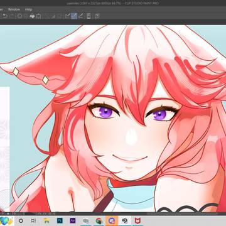This screenshot has height=226, width=226.
Task: Toggle the highlighted Snap to Special Ruler
Action: (x=74, y=16)
